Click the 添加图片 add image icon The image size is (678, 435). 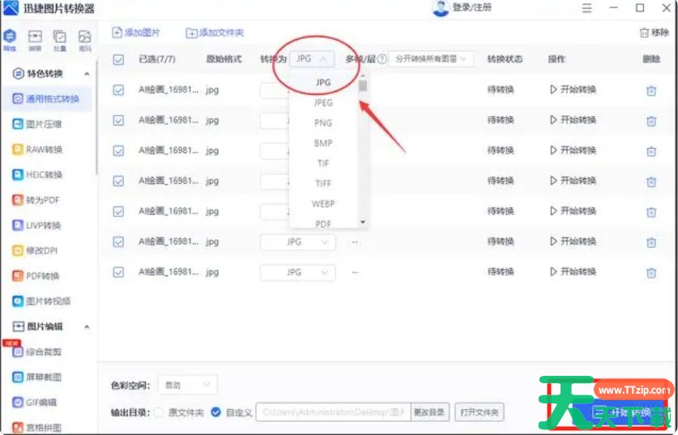point(117,33)
